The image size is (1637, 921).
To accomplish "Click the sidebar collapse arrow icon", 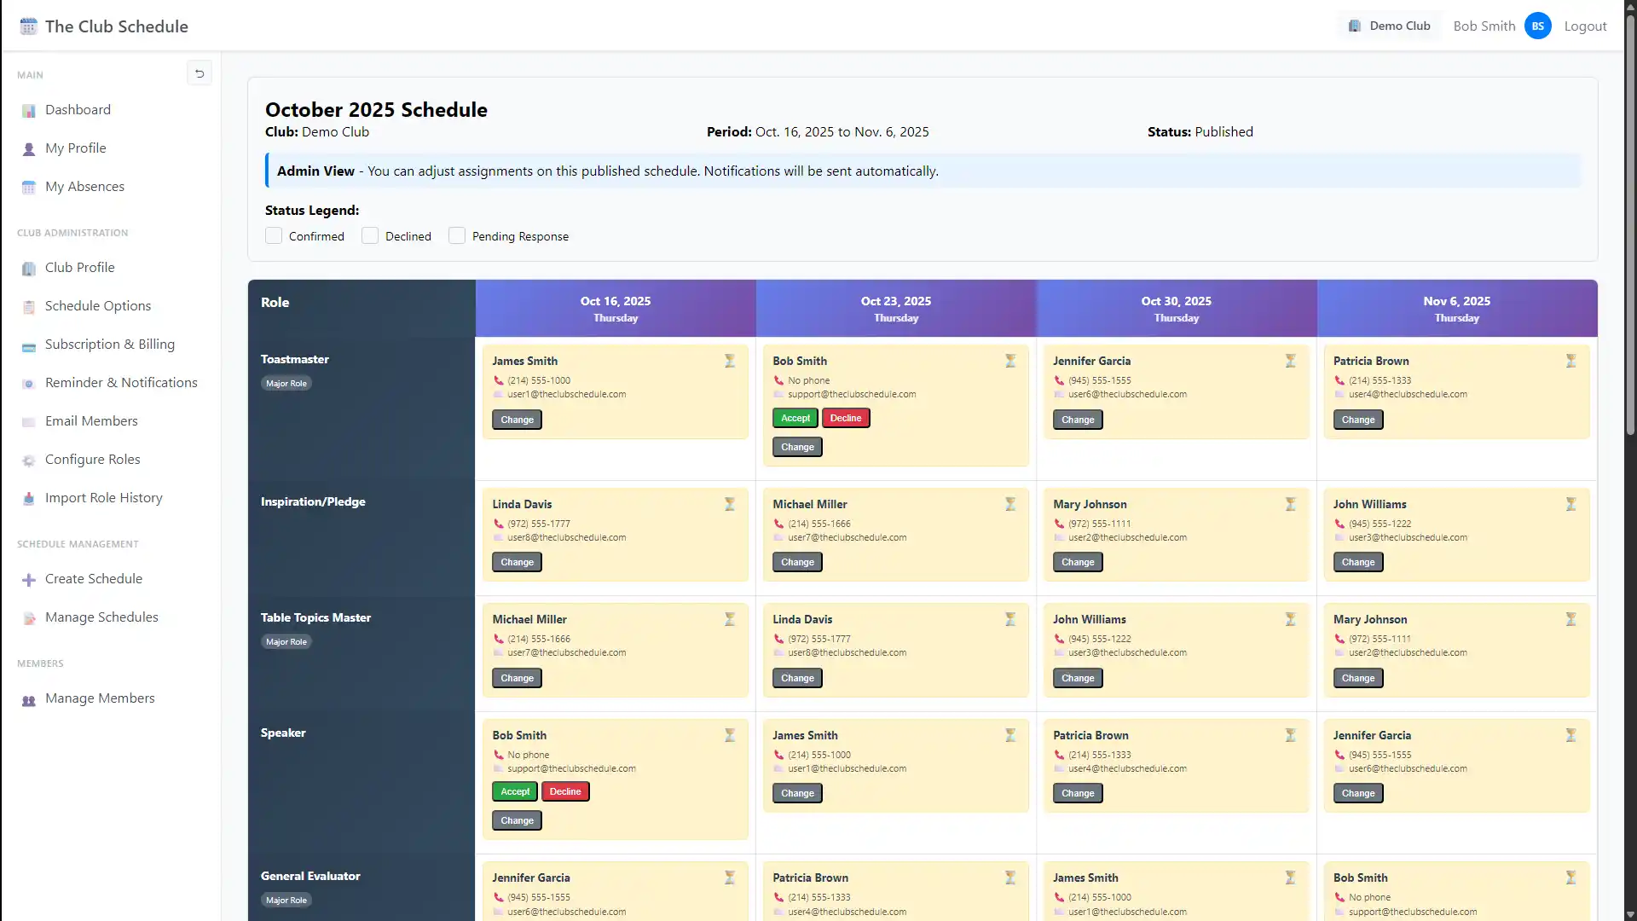I will [x=200, y=73].
